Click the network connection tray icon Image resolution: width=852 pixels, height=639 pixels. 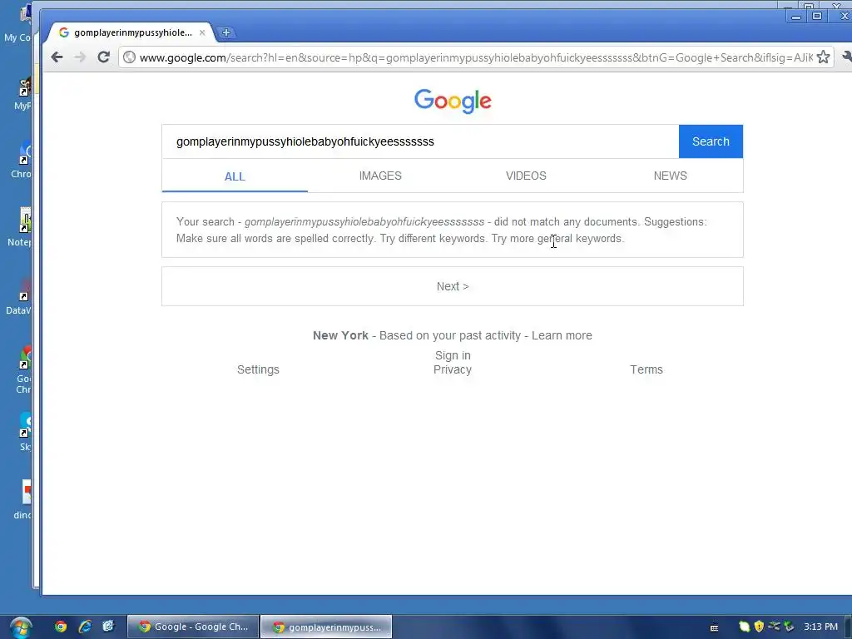click(774, 627)
